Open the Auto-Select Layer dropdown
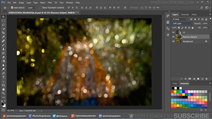Image resolution: width=212 pixels, height=119 pixels. (31, 8)
